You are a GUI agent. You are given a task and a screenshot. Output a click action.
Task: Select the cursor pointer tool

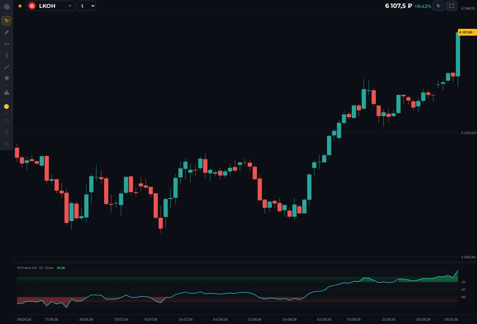6,21
